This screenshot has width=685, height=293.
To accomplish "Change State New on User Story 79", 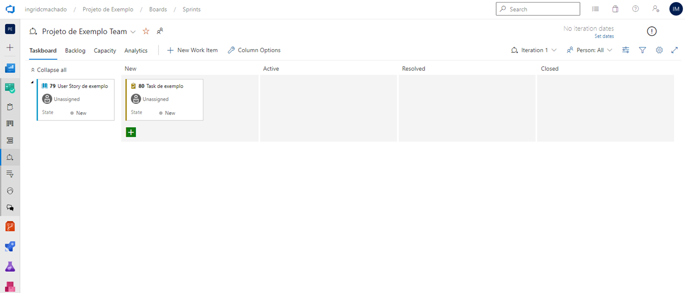I will [78, 113].
